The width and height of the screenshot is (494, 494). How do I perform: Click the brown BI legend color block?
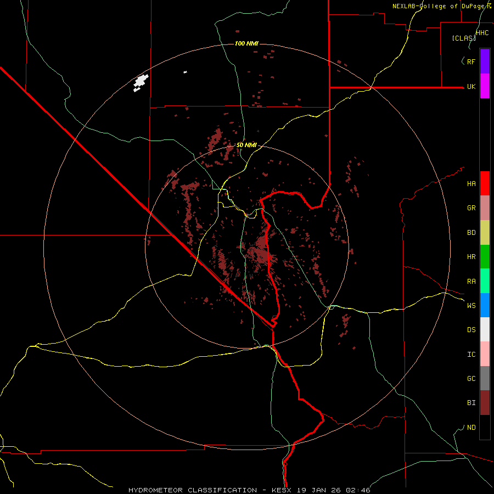pyautogui.click(x=485, y=403)
